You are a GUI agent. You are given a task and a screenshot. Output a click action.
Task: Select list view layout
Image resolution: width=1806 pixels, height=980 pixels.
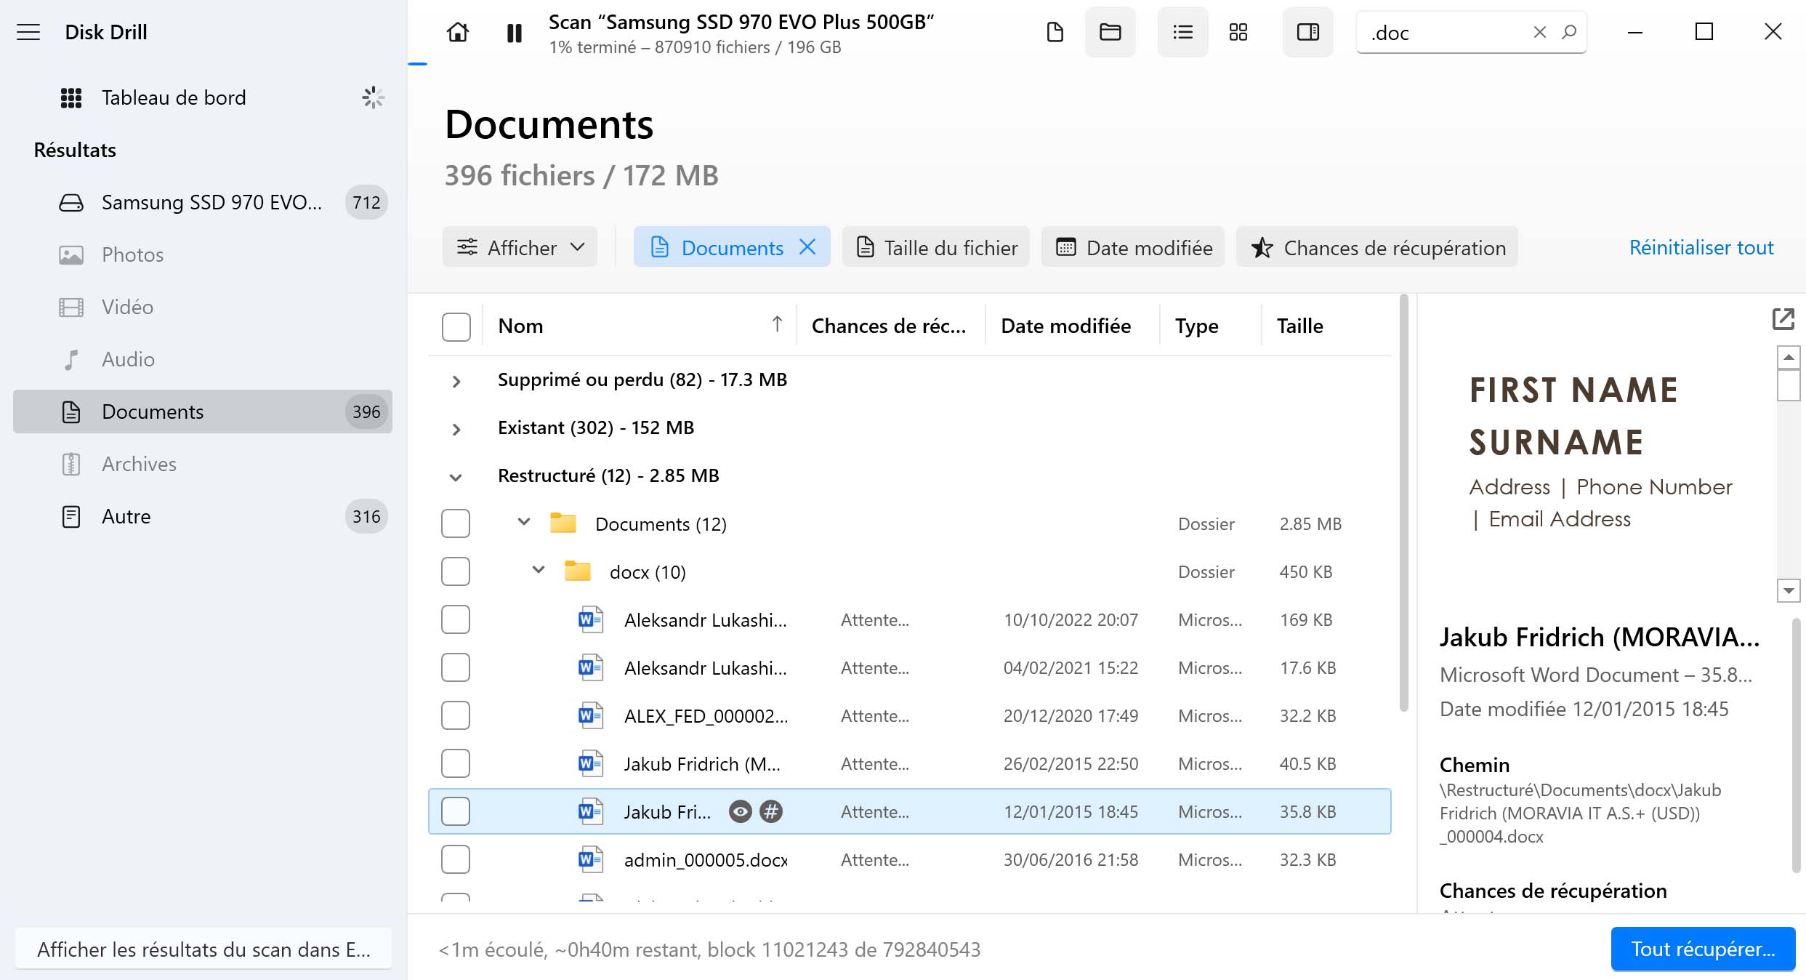[x=1182, y=32]
